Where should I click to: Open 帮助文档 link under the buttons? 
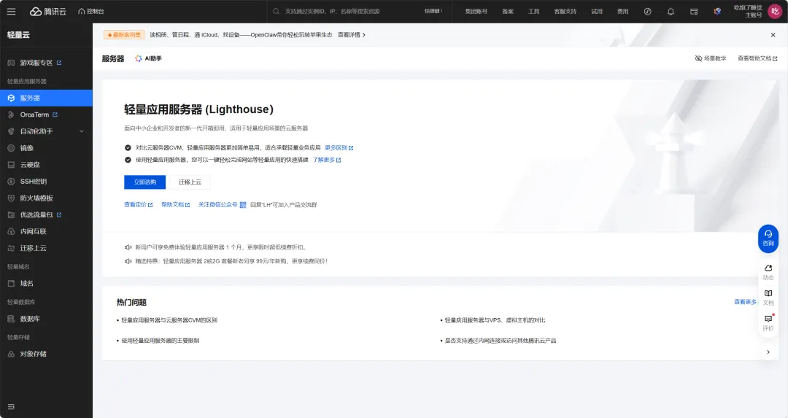175,204
